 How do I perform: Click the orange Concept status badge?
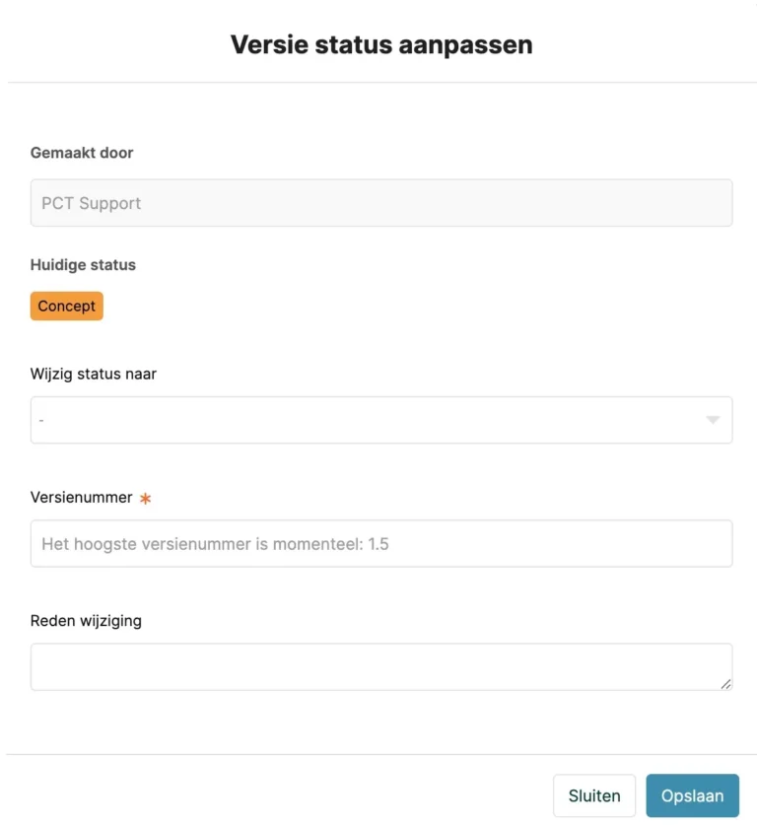(67, 307)
